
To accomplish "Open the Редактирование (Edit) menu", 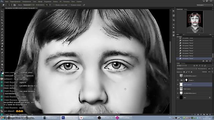I will (15, 1).
